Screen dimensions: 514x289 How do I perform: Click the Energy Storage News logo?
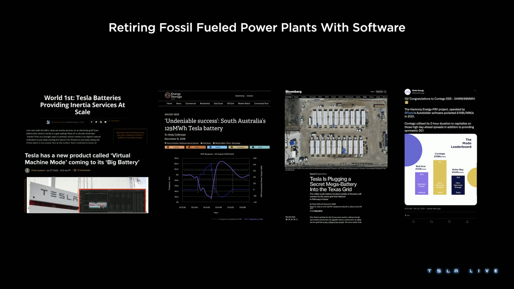click(173, 96)
